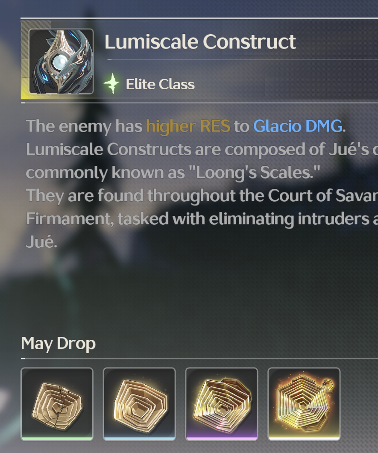The width and height of the screenshot is (378, 453).
Task: Click the line mentioning Court of Savan
Action: click(202, 196)
